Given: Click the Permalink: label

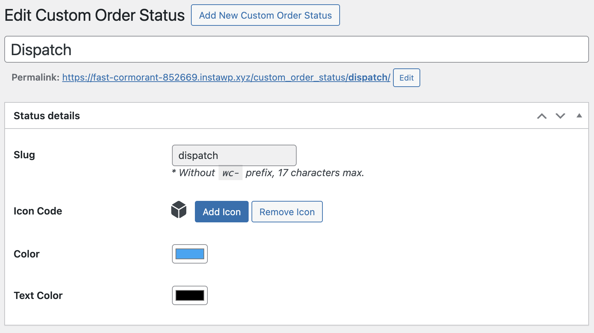Looking at the screenshot, I should pyautogui.click(x=35, y=77).
